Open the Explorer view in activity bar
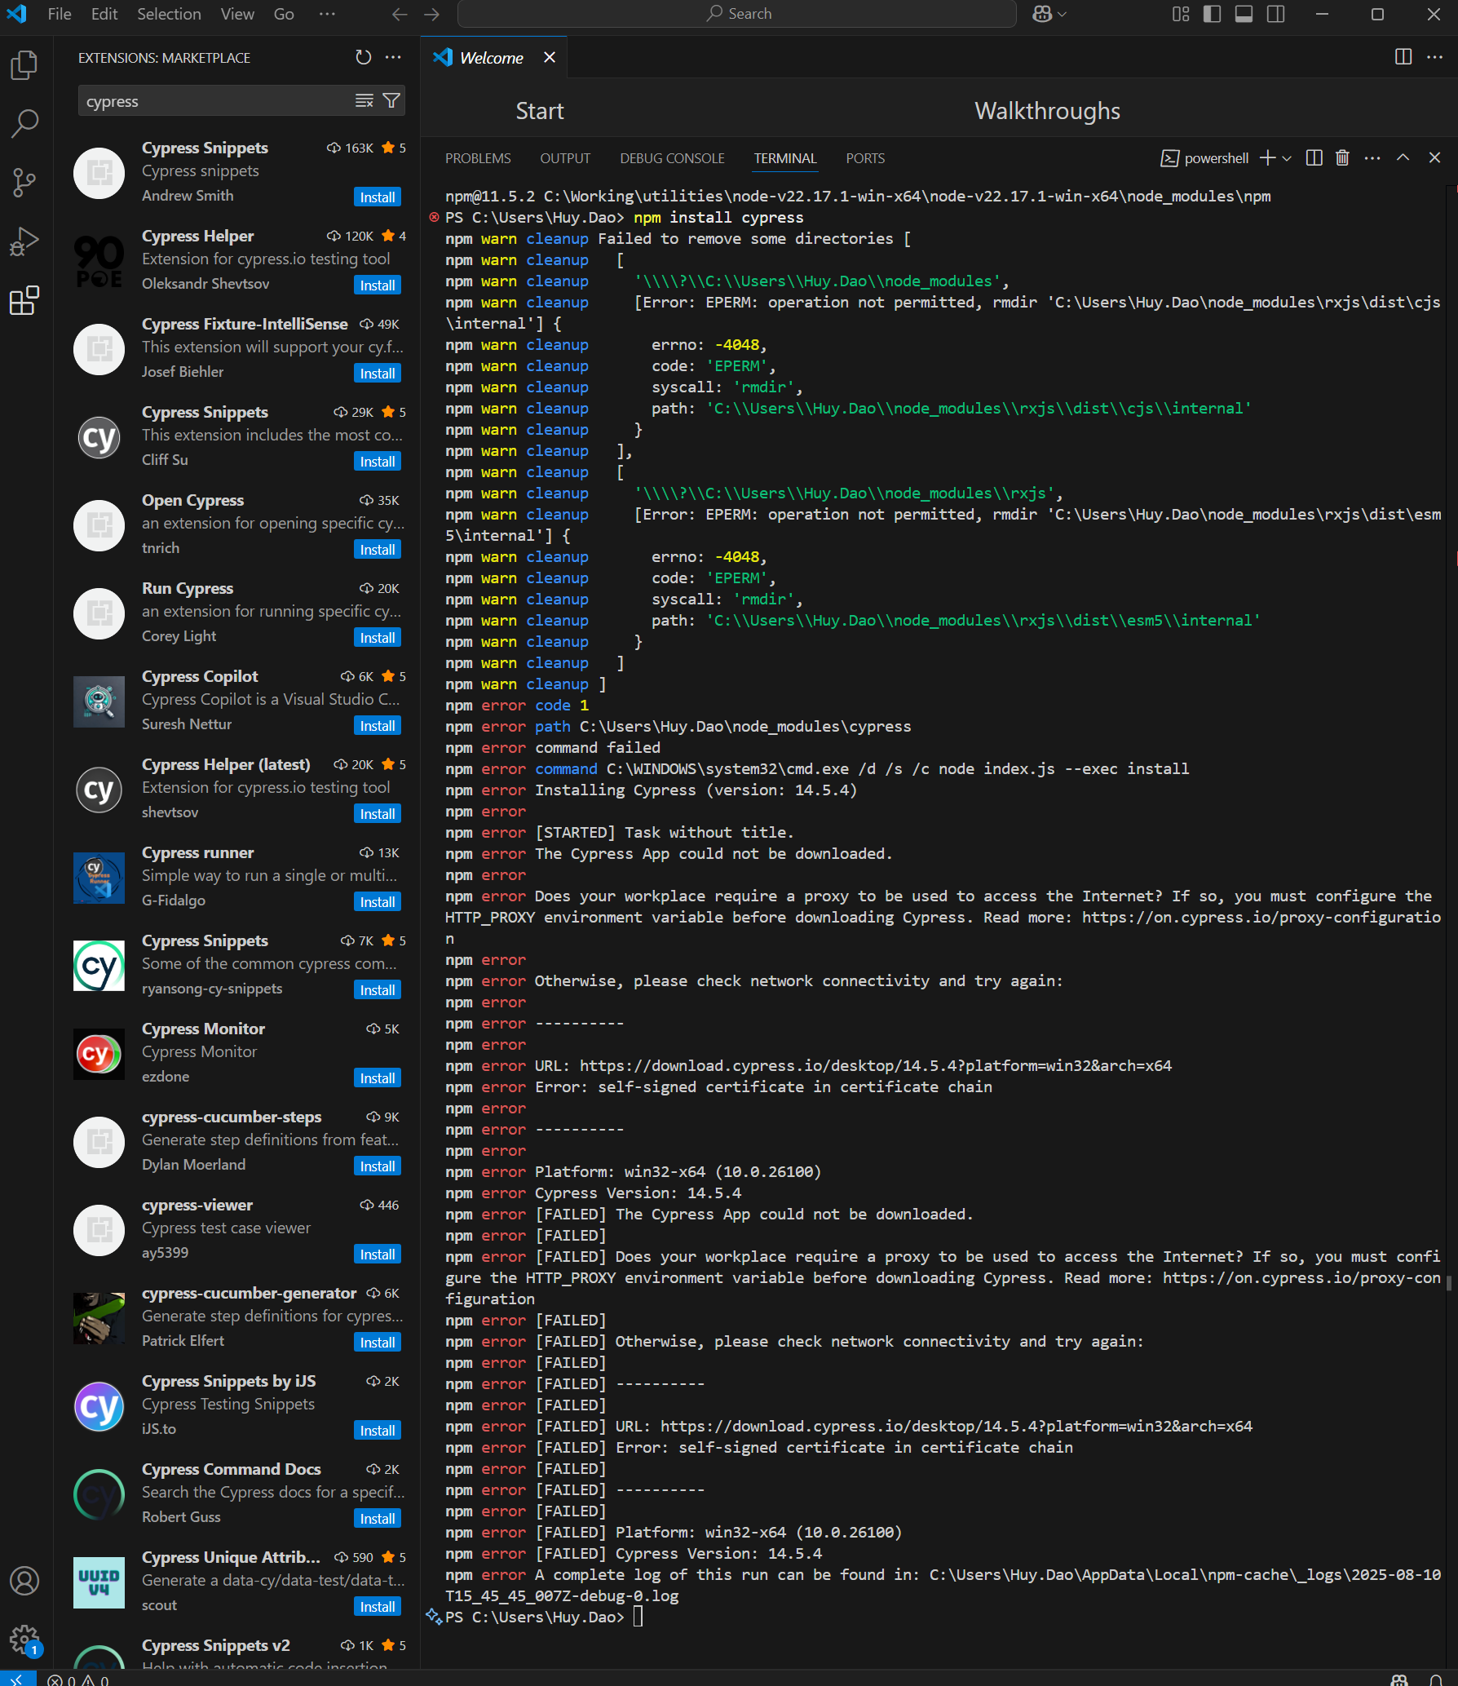This screenshot has height=1686, width=1458. coord(24,65)
